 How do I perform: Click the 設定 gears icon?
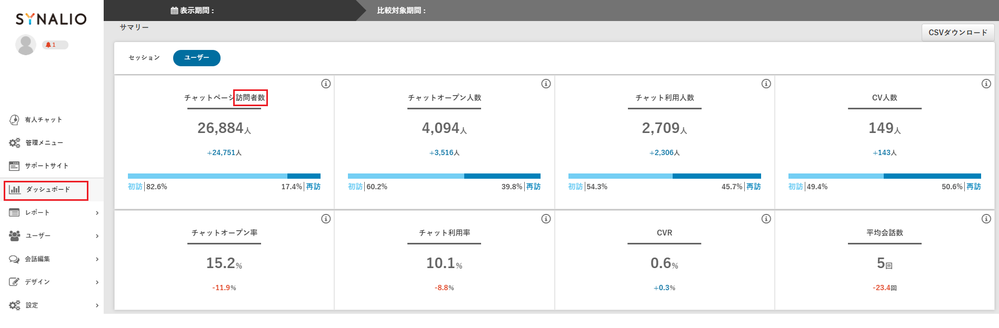[14, 305]
